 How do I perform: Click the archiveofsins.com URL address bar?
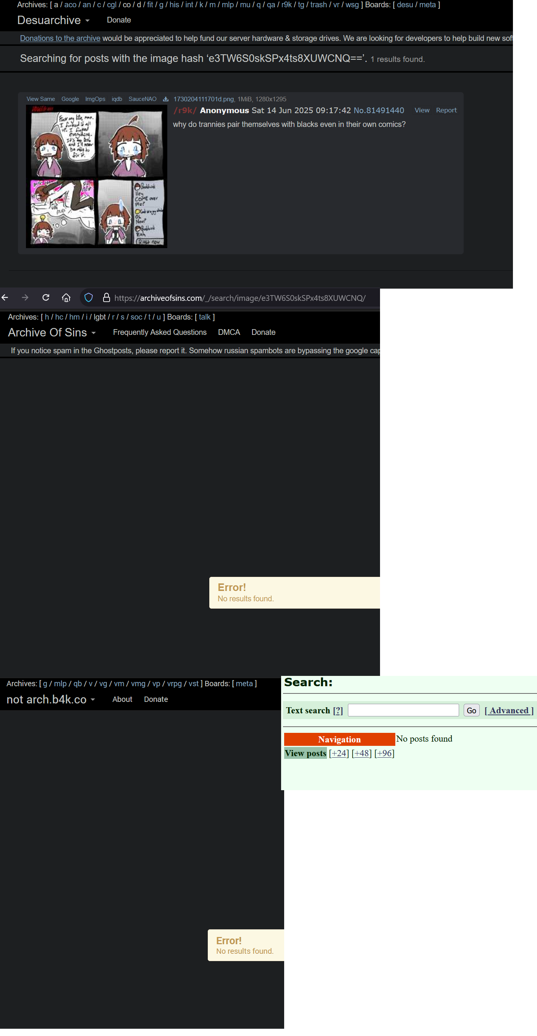click(x=239, y=298)
